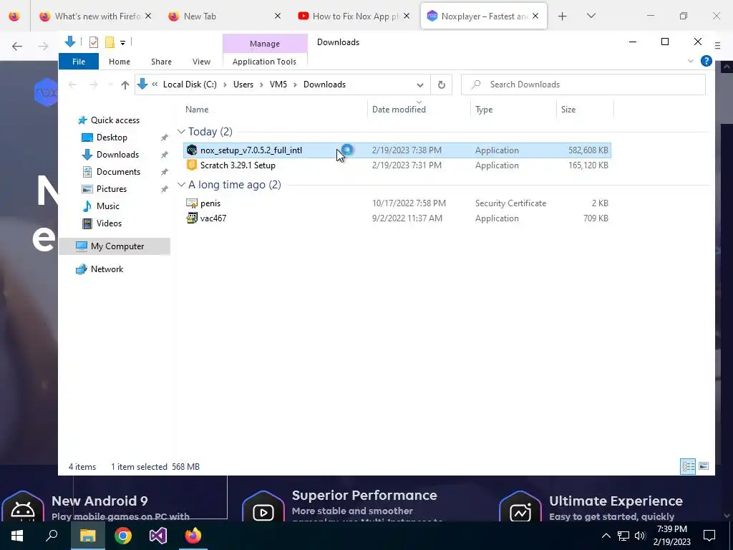Click VM5 breadcrumb in address bar
The height and width of the screenshot is (550, 733).
point(278,85)
